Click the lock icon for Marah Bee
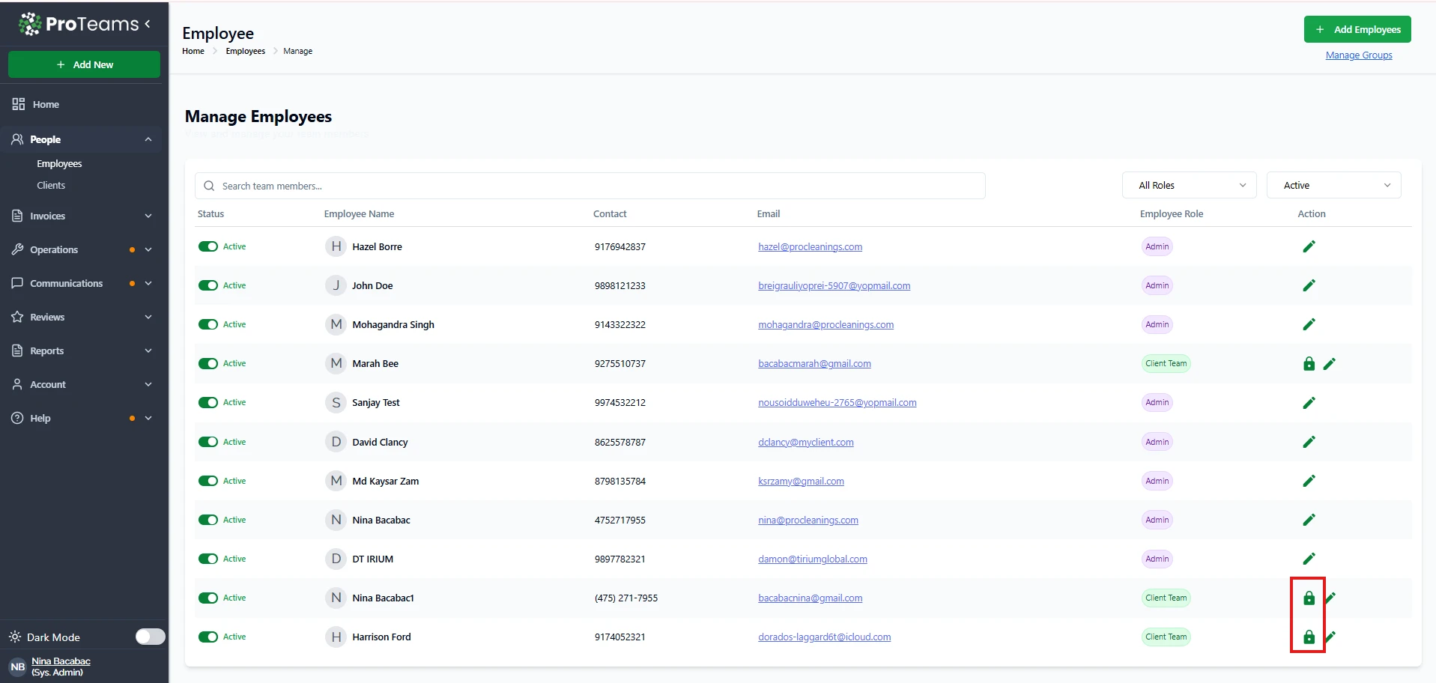The height and width of the screenshot is (683, 1436). 1309,364
